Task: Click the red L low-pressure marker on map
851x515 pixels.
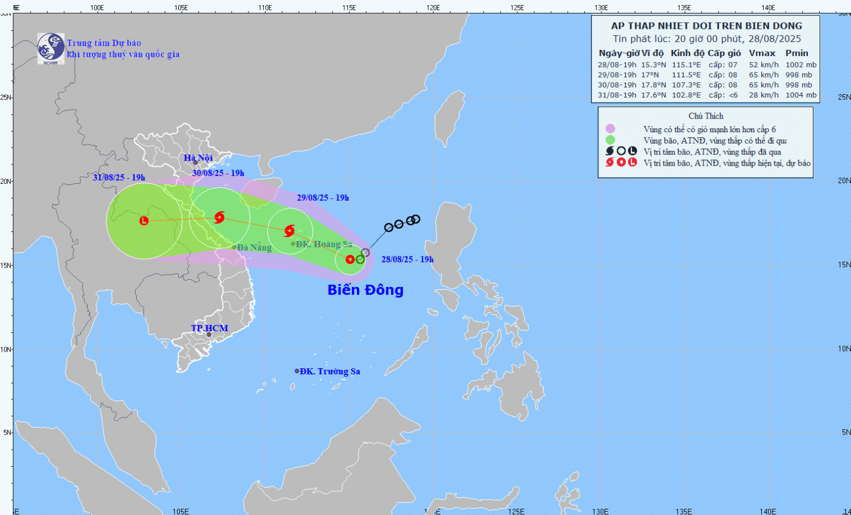Action: tap(144, 221)
